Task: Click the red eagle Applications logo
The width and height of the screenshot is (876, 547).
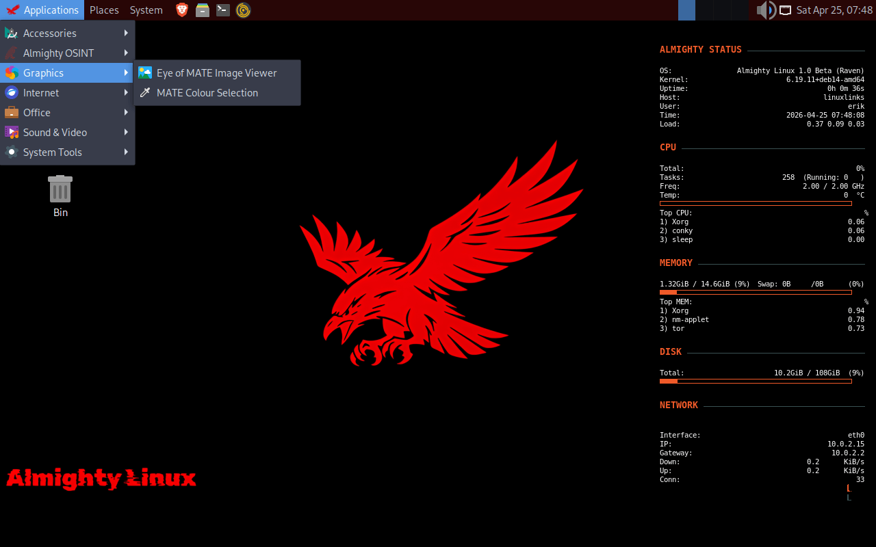Action: 12,10
